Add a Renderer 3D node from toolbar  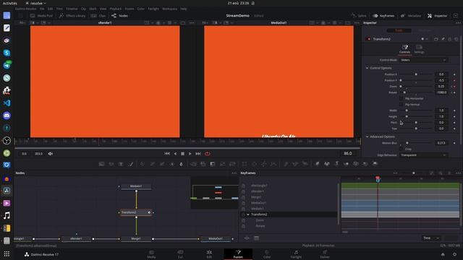tap(375, 164)
